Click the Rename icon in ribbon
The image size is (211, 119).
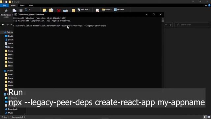[x=66, y=10]
